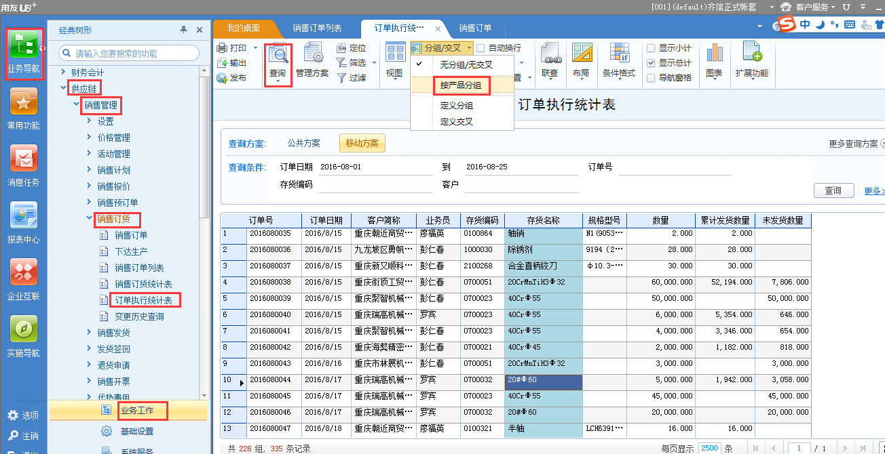Open the 打印 dropdown arrow
Image resolution: width=885 pixels, height=454 pixels.
(255, 48)
